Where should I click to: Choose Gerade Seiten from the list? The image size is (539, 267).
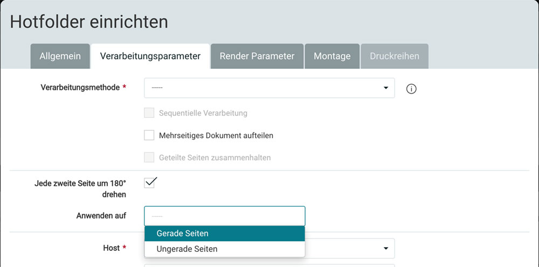coord(224,234)
